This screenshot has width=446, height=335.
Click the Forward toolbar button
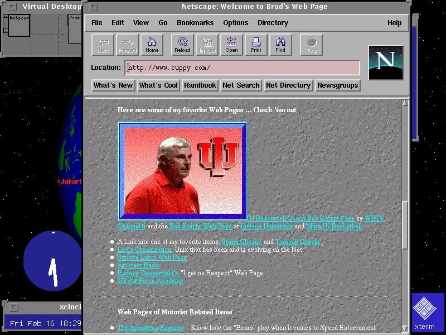tap(128, 45)
